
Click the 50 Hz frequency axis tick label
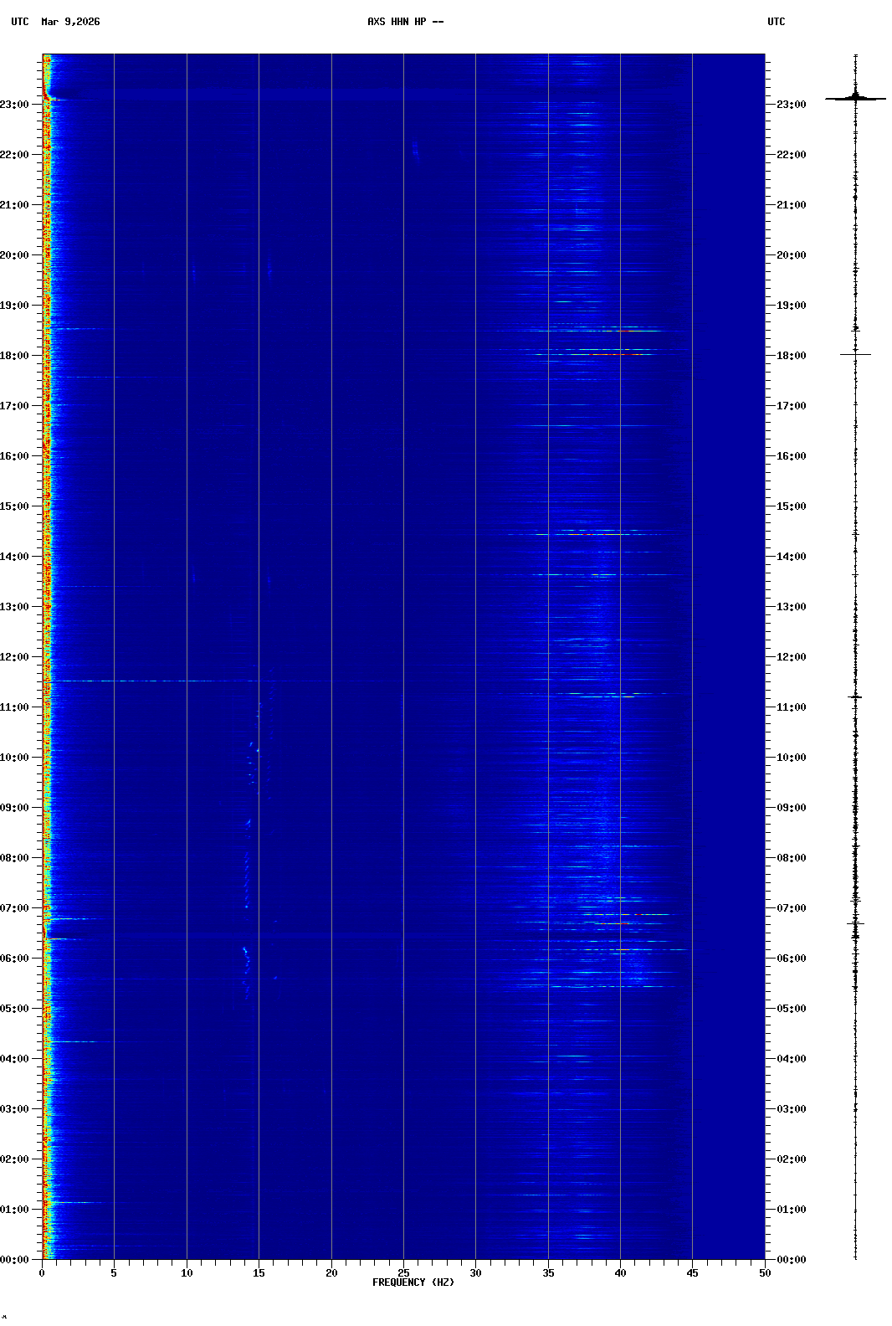765,1273
